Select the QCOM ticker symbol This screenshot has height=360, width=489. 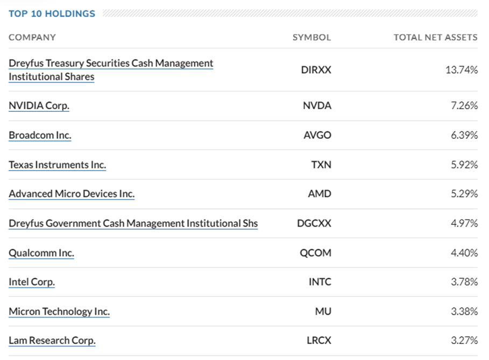pos(315,253)
